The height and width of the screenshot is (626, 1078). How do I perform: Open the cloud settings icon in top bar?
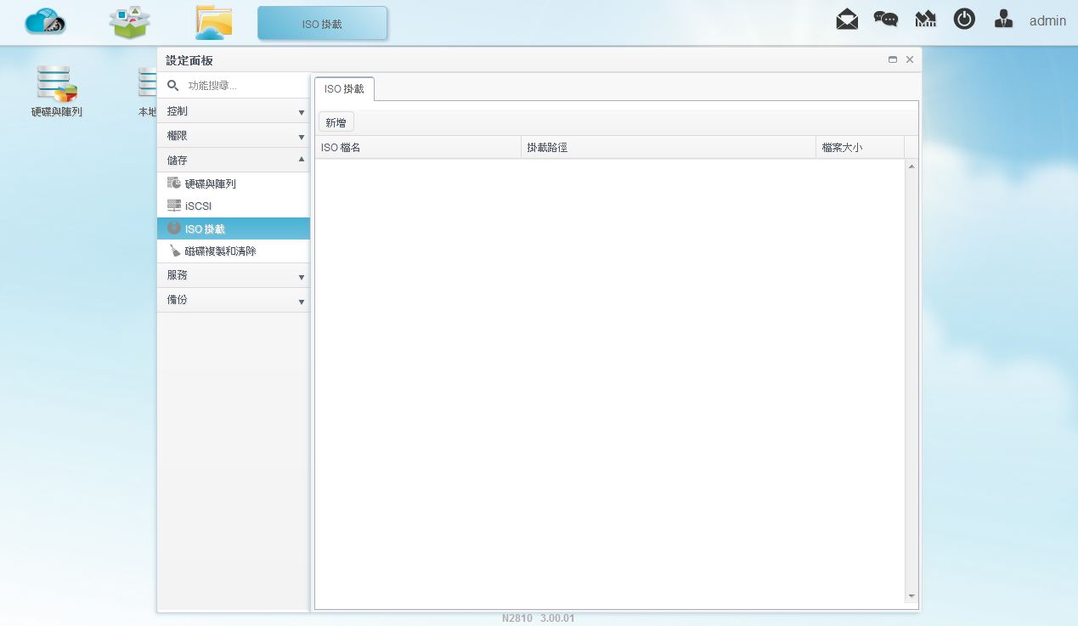(x=45, y=22)
